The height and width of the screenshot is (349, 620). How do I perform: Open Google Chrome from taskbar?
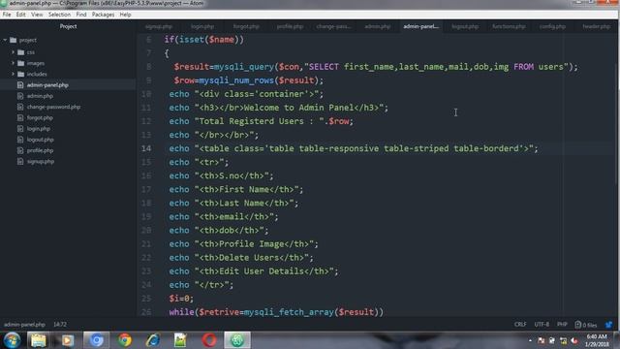[125, 340]
